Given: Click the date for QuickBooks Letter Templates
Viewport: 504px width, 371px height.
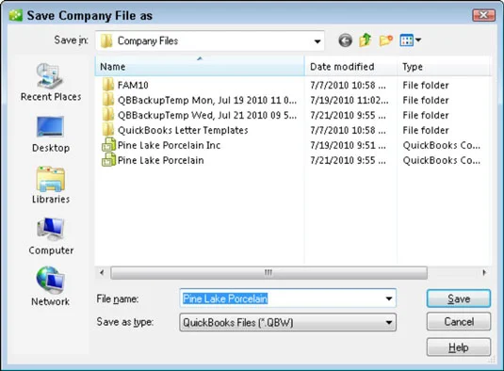Looking at the screenshot, I should pos(348,130).
